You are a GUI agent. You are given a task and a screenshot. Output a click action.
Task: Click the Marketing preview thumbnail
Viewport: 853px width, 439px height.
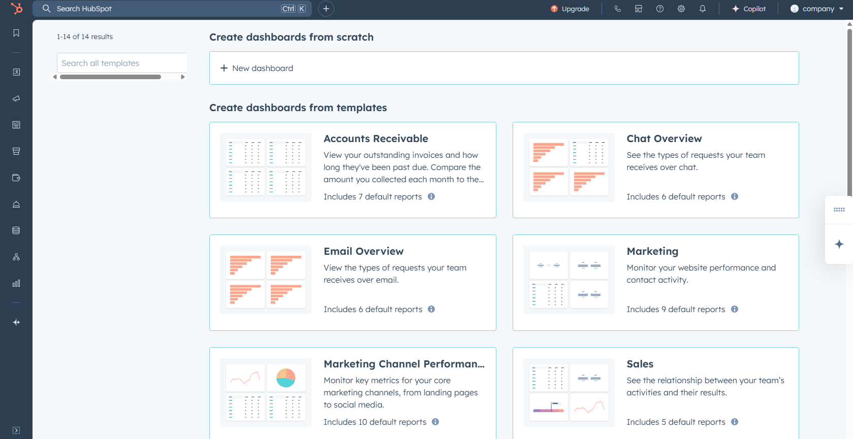pos(569,280)
